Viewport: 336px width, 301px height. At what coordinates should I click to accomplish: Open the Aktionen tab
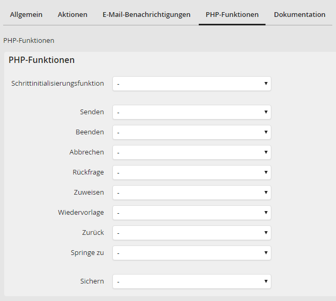73,14
